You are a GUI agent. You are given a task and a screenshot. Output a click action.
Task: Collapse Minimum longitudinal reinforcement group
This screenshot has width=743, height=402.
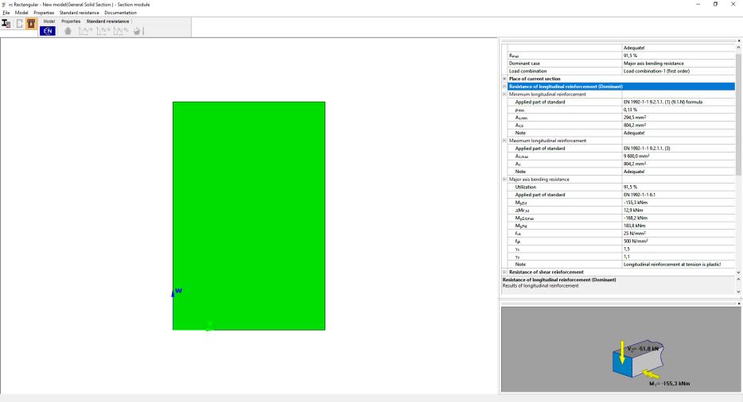click(x=504, y=95)
